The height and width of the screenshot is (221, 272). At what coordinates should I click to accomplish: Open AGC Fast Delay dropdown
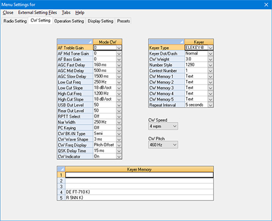click(x=119, y=65)
